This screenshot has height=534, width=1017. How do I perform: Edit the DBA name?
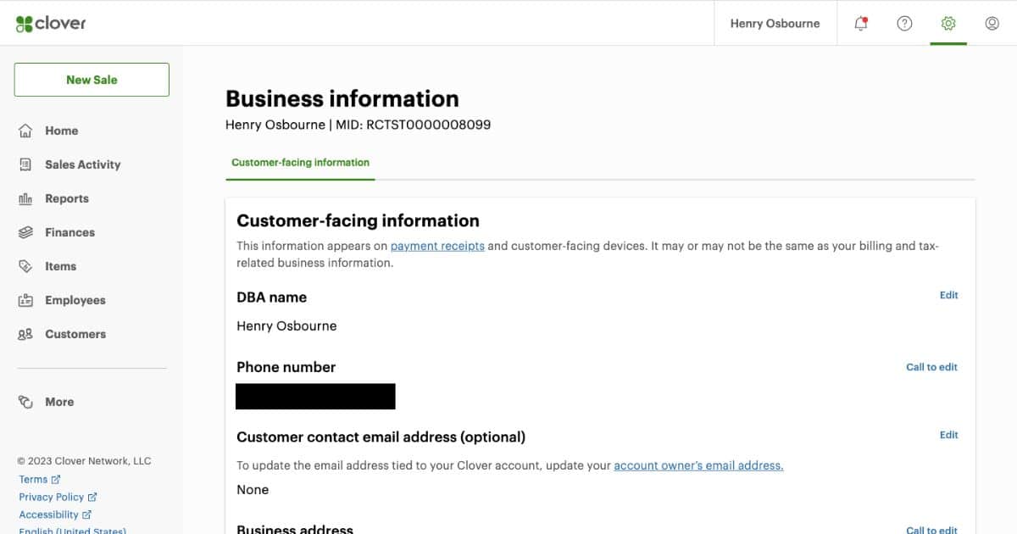click(x=948, y=295)
